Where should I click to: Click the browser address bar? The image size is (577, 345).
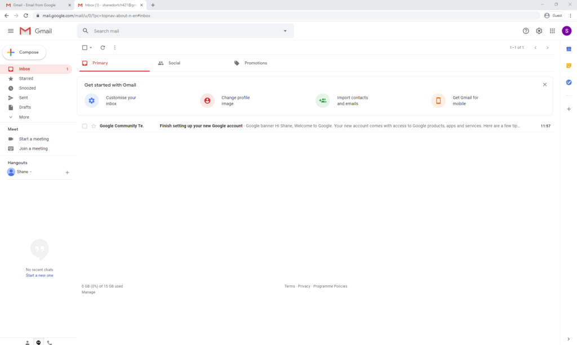point(287,15)
